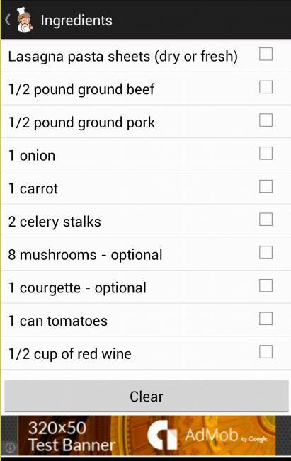The height and width of the screenshot is (461, 291).
Task: Check Lasagna pasta sheets checkbox
Action: 266,54
